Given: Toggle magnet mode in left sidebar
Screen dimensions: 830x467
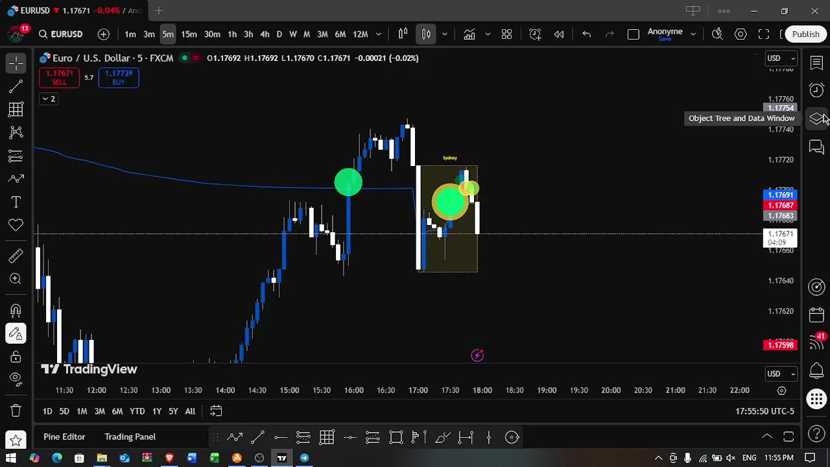Looking at the screenshot, I should pos(16,311).
